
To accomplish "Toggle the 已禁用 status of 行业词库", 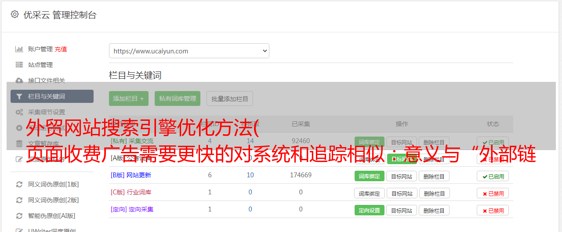I will [x=493, y=193].
